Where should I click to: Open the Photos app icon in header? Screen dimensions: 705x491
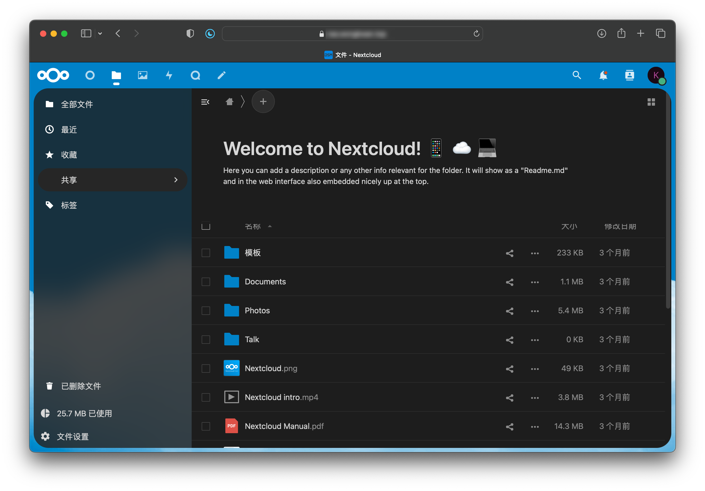[x=142, y=75]
